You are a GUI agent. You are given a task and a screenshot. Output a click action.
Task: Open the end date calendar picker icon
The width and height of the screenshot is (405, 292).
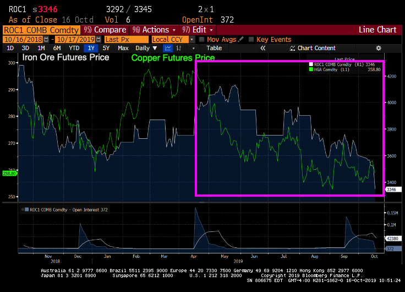point(98,40)
